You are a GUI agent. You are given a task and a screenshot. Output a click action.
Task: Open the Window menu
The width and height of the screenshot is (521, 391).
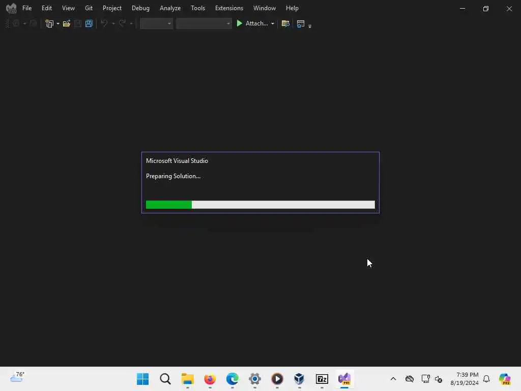(x=265, y=8)
